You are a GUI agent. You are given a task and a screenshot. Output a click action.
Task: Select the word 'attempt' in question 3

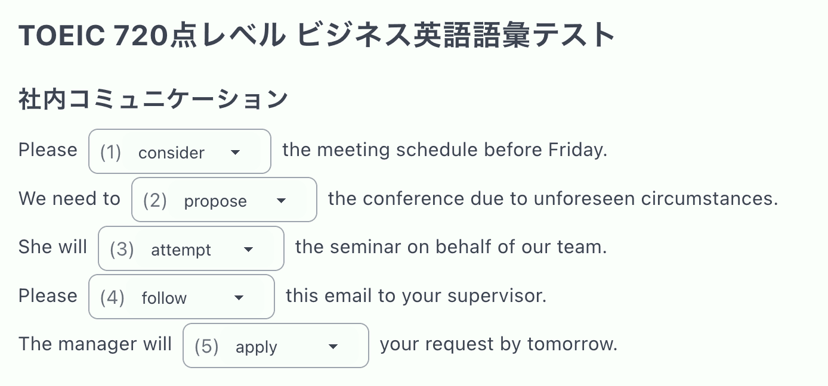click(x=180, y=250)
